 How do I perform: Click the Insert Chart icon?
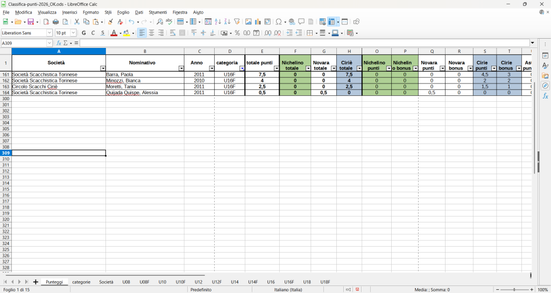click(x=258, y=22)
